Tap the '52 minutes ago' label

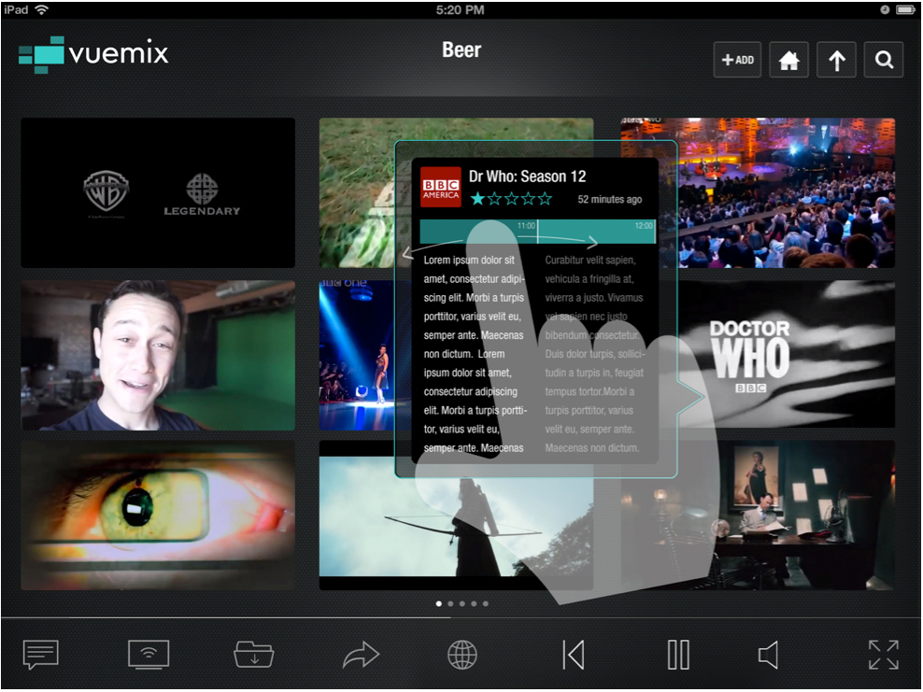click(610, 200)
